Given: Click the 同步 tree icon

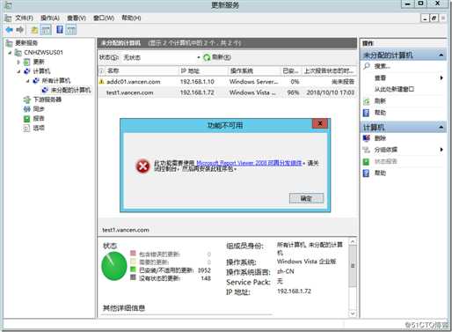Looking at the screenshot, I should (27, 109).
